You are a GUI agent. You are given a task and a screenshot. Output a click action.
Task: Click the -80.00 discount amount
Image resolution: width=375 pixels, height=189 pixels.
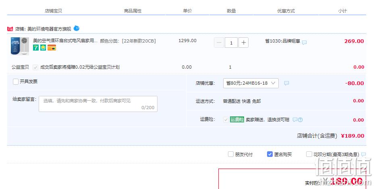(355, 83)
